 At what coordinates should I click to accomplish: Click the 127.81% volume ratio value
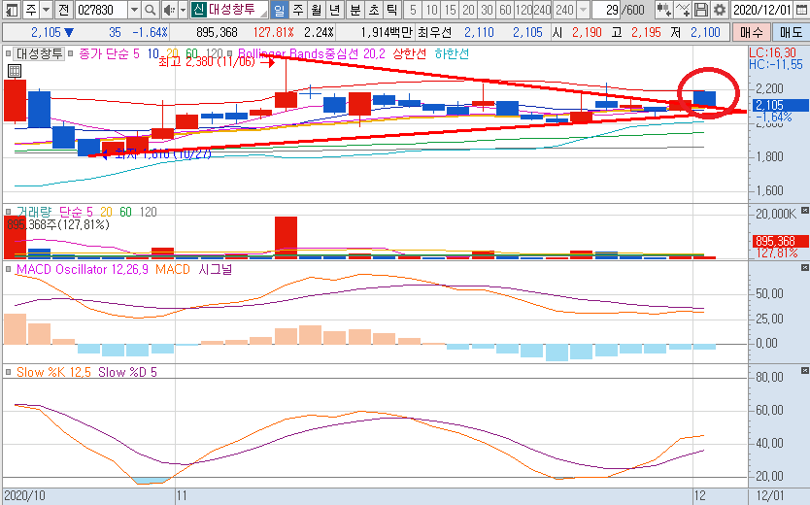(273, 32)
